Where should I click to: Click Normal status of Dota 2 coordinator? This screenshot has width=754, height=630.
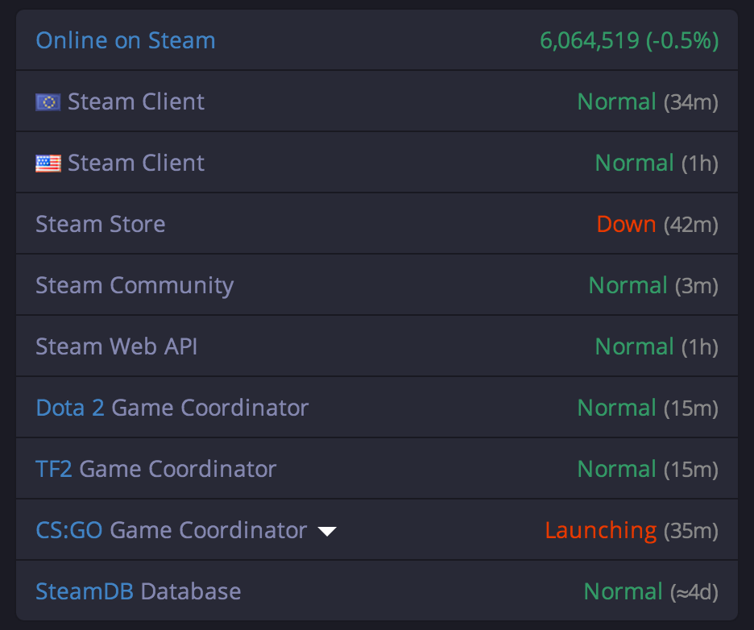tap(616, 408)
